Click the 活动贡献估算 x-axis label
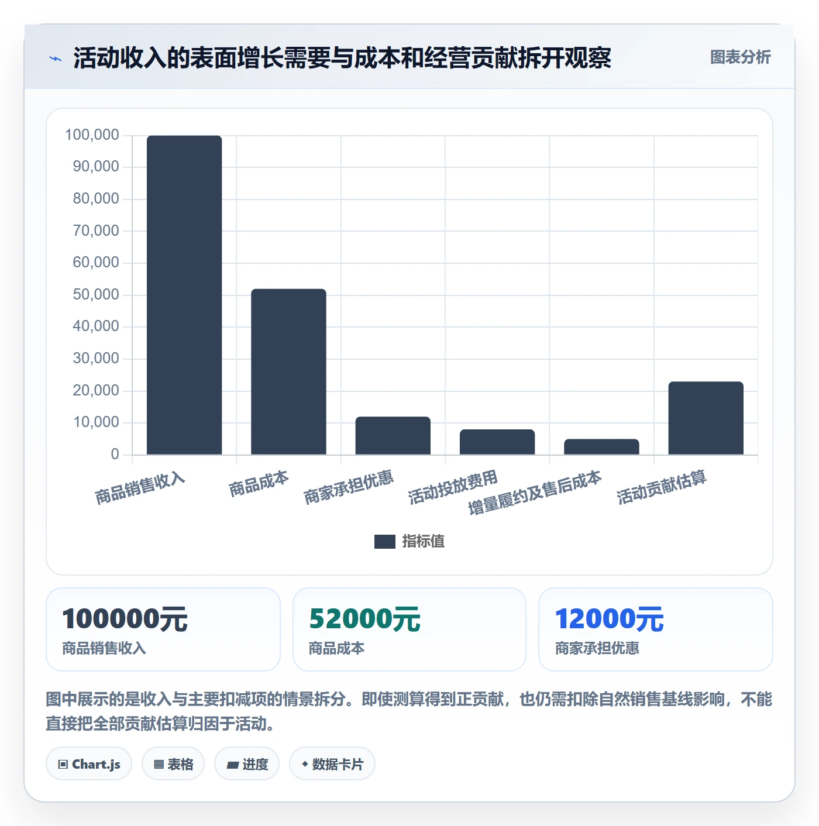Viewport: 819px width, 826px height. 662,487
